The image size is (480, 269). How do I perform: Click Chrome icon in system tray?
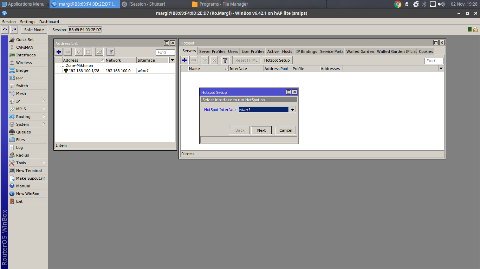pyautogui.click(x=398, y=4)
